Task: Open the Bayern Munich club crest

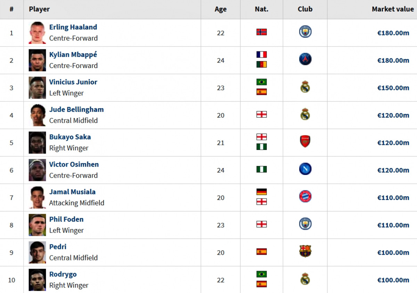Action: pyautogui.click(x=305, y=196)
